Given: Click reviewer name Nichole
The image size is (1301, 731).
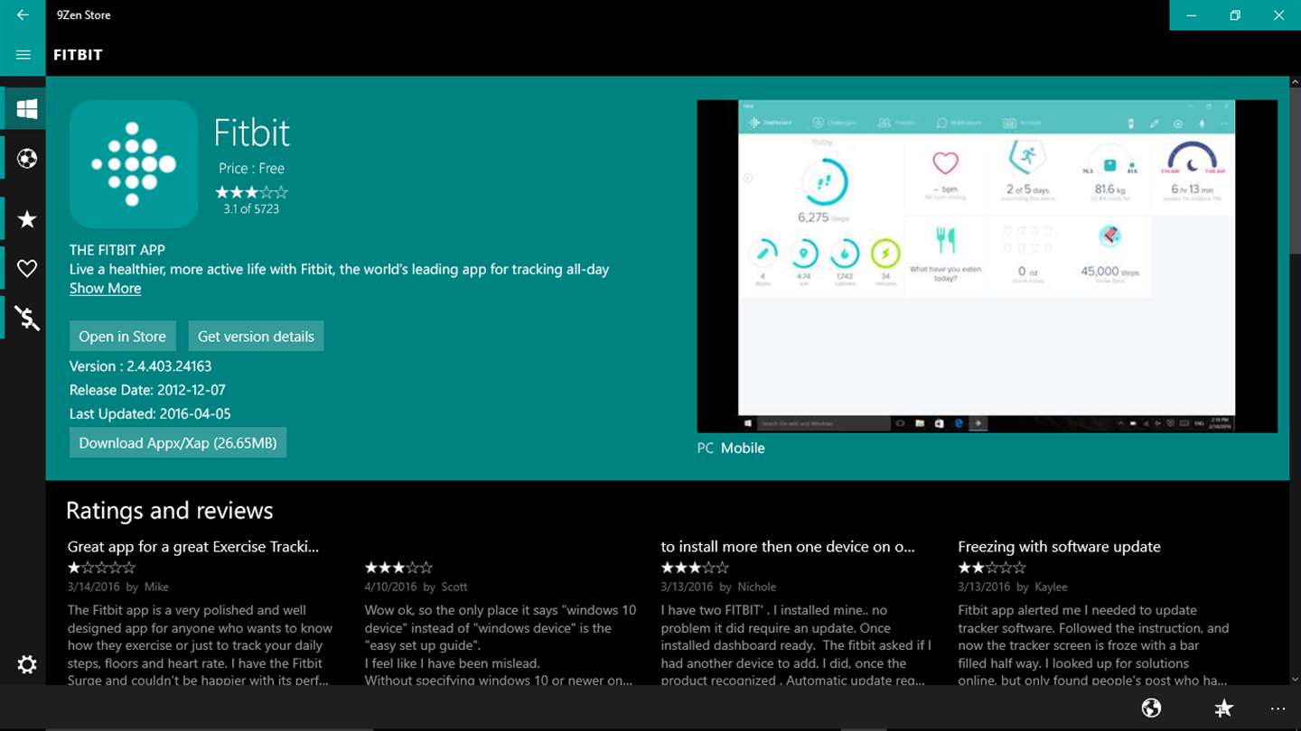Looking at the screenshot, I should (x=757, y=587).
